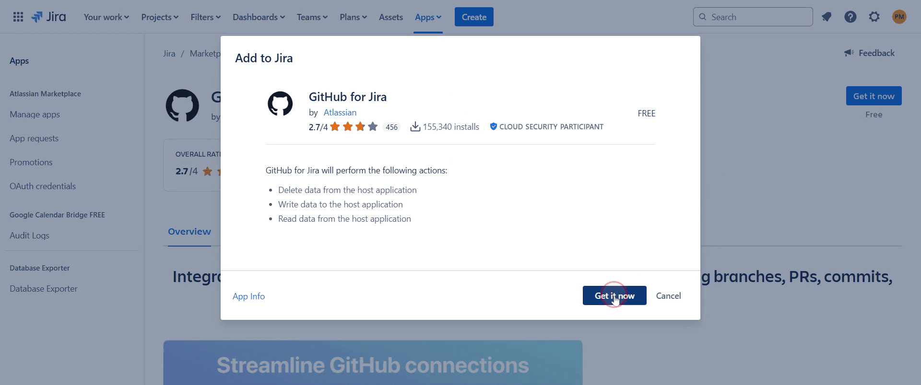Expand the Your work menu
The image size is (921, 385).
tap(106, 17)
